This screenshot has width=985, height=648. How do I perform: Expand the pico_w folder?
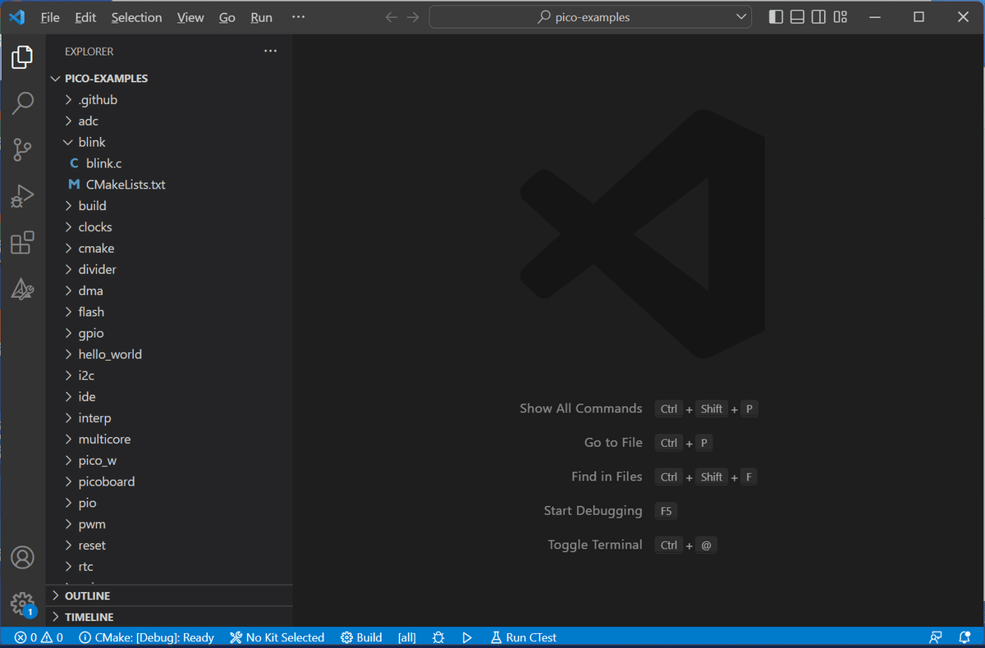coord(169,461)
